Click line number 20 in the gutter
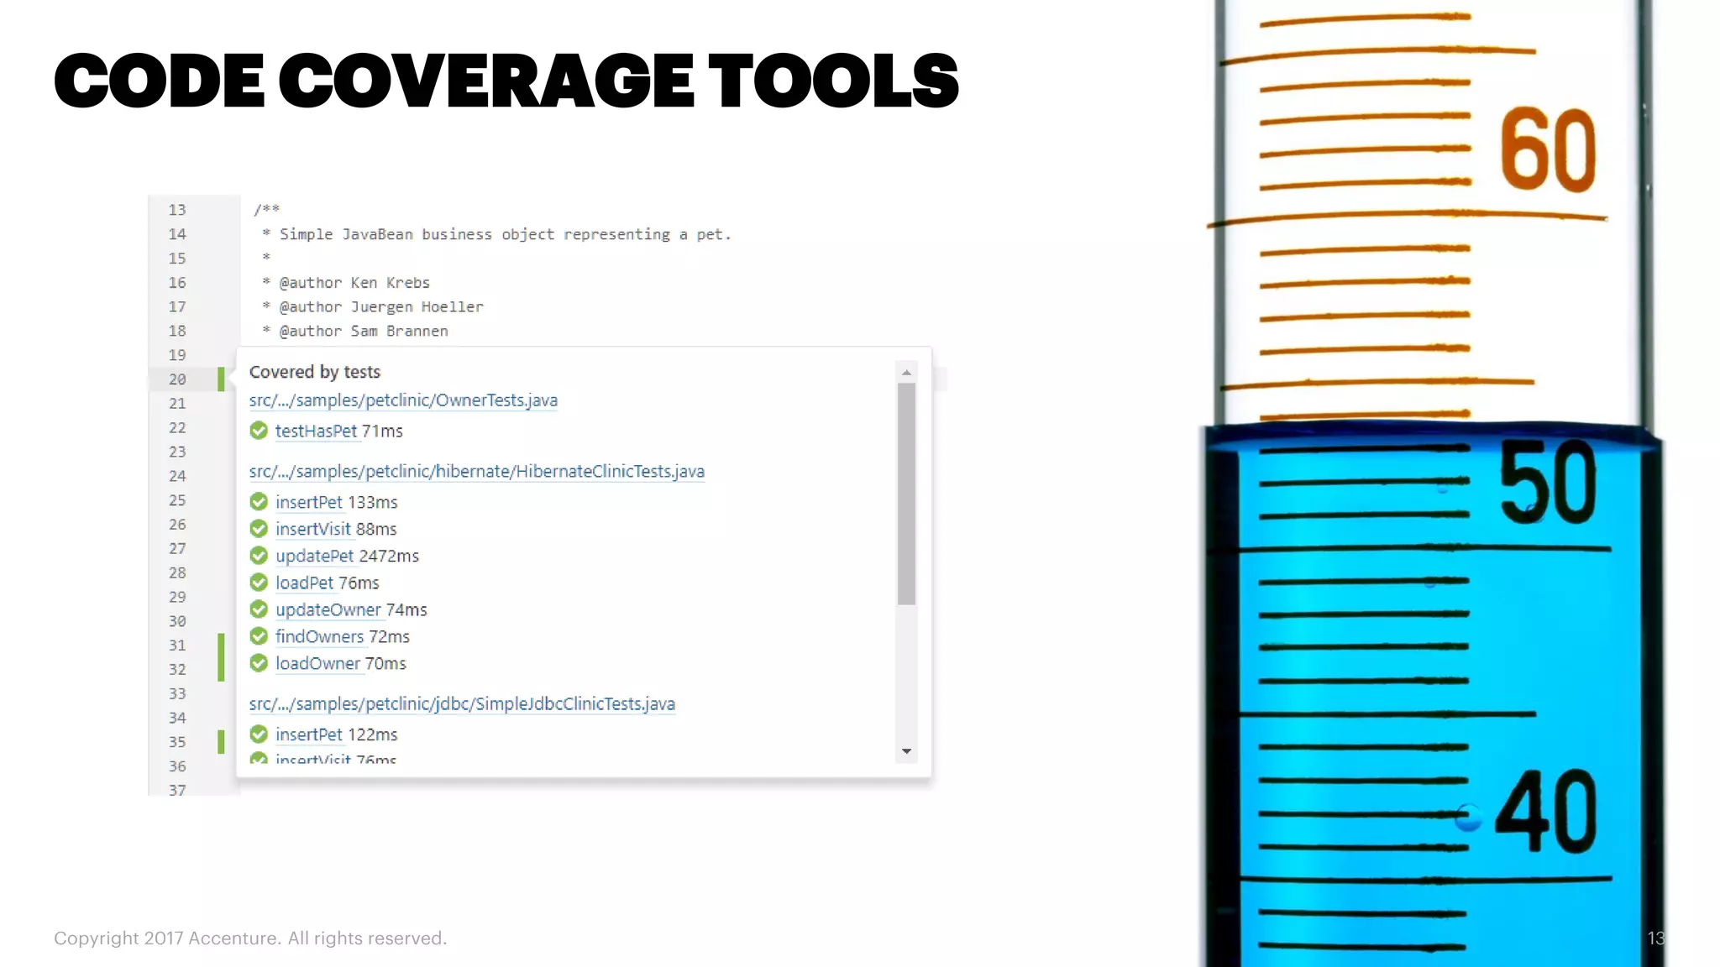1720x967 pixels. tap(177, 379)
